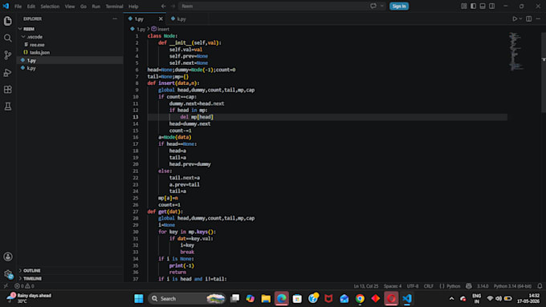Switch to the 1.py editor tab
Viewport: 546px width, 307px height.
139,18
